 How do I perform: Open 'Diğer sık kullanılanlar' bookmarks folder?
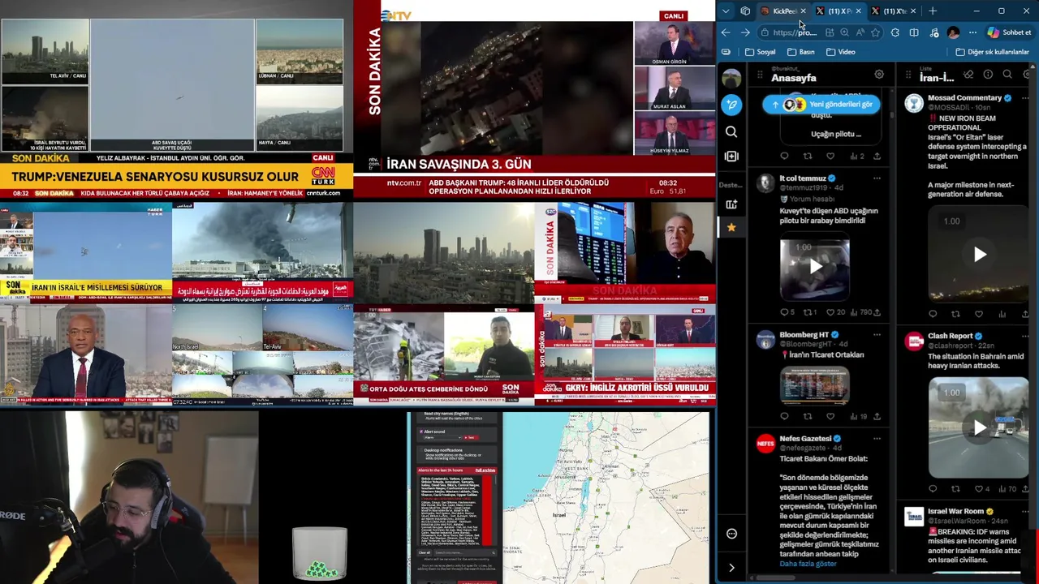[992, 52]
